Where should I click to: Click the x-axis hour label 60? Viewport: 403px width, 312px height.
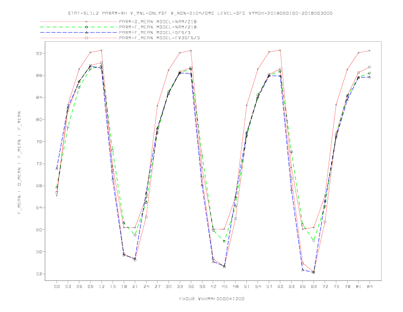point(280,287)
